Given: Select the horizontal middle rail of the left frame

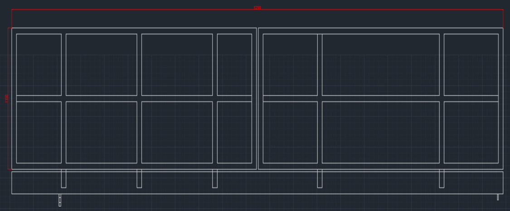Looking at the screenshot, I should pyautogui.click(x=134, y=98).
